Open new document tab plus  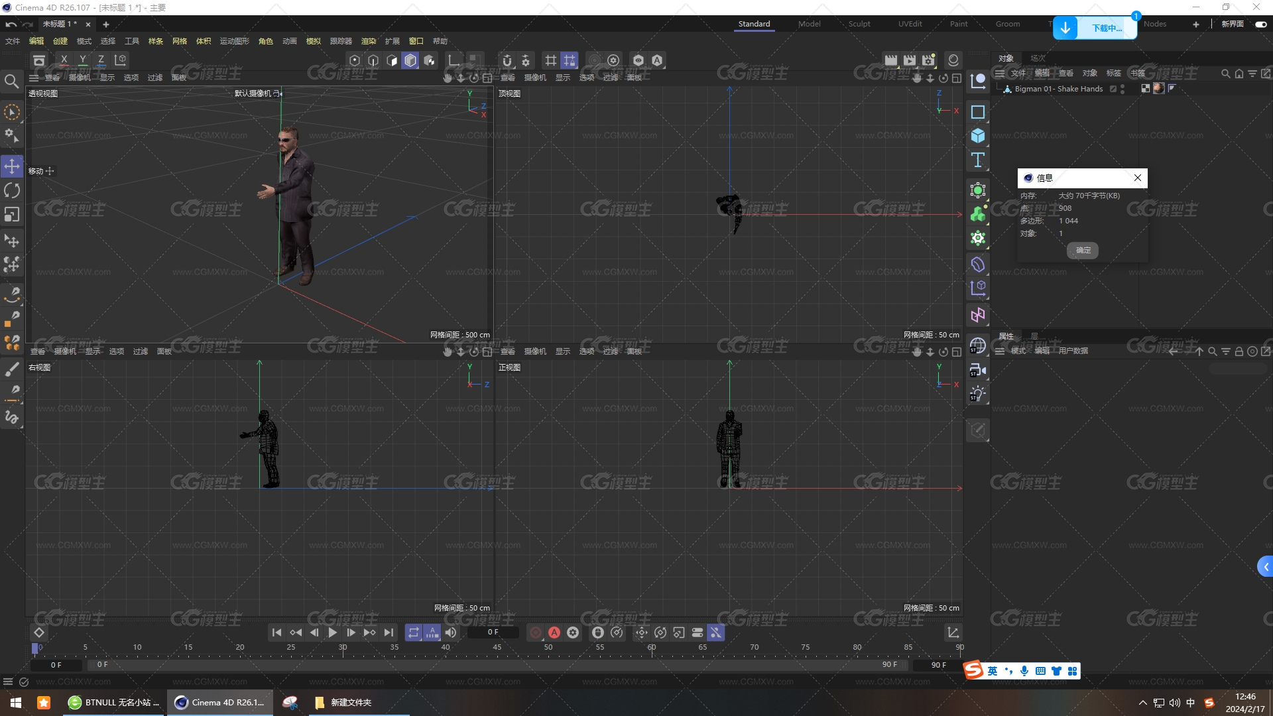tap(106, 24)
